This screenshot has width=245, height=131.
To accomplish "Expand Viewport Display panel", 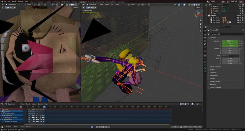I will [x=215, y=81].
